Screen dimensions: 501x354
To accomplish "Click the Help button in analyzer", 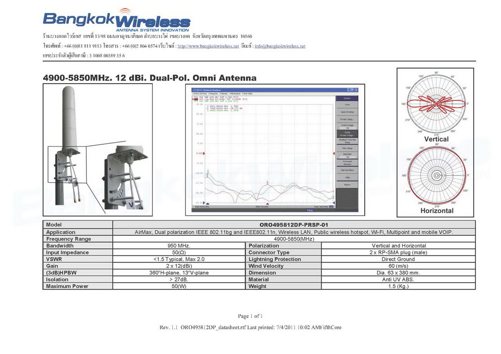I will 347,177.
